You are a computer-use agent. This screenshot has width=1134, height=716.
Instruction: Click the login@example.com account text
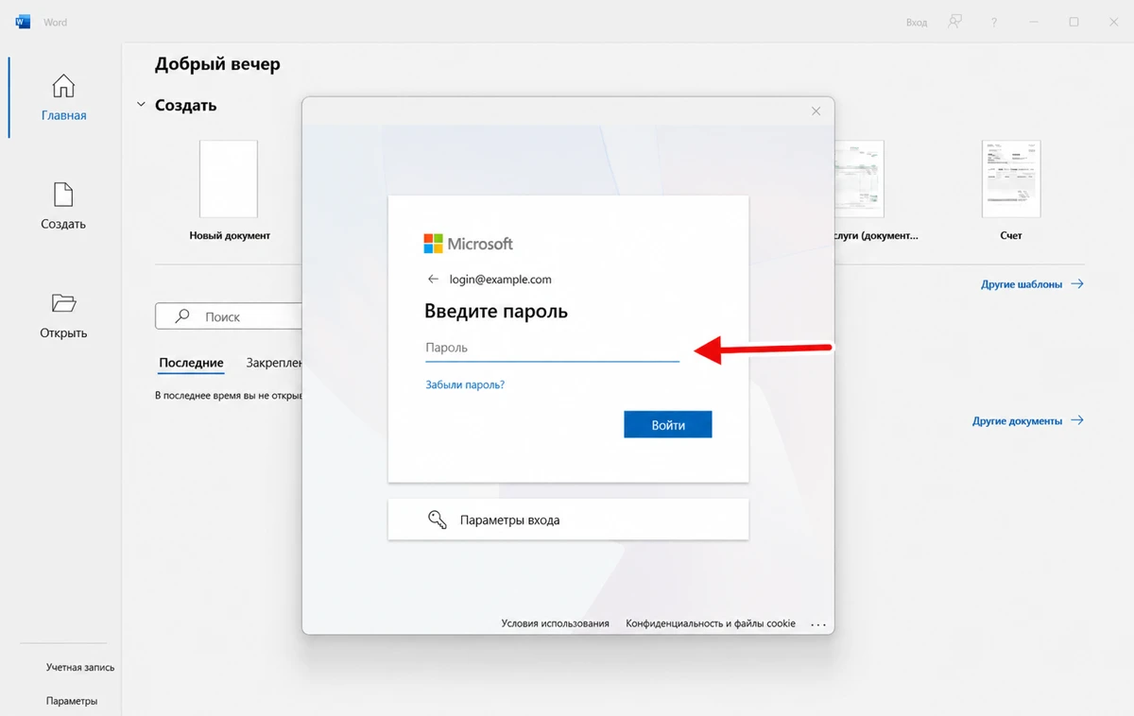(500, 280)
